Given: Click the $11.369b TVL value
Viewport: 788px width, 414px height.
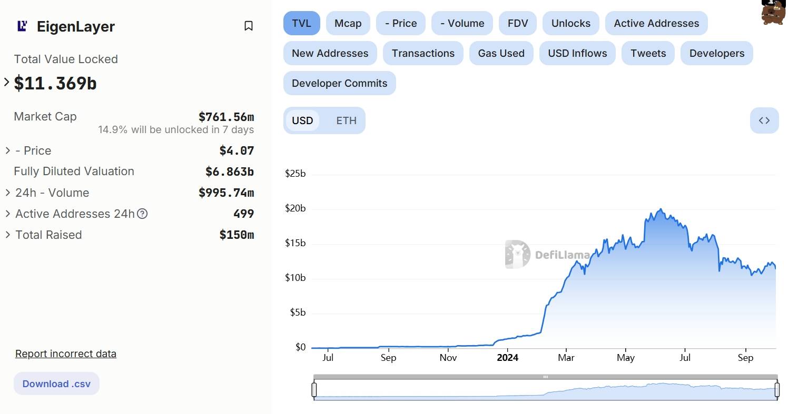Looking at the screenshot, I should [55, 83].
